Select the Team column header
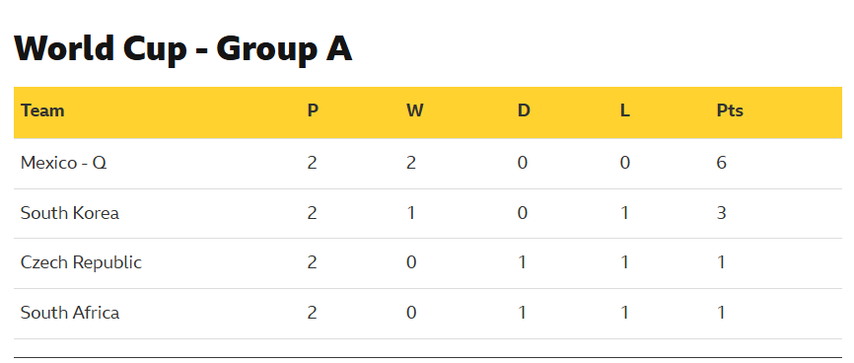854x363 pixels. (x=42, y=110)
